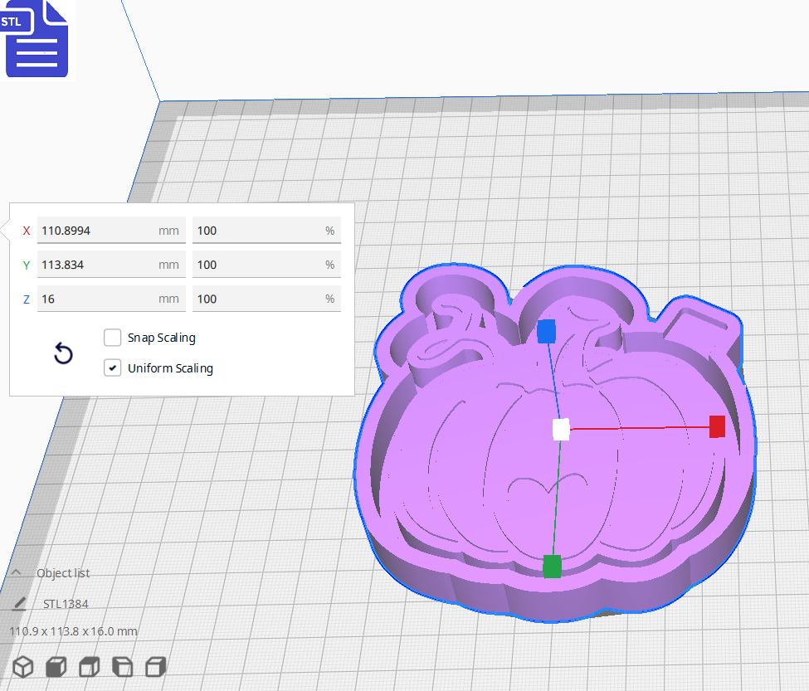Click the Y percentage field showing 100
The width and height of the screenshot is (809, 691).
click(x=266, y=264)
